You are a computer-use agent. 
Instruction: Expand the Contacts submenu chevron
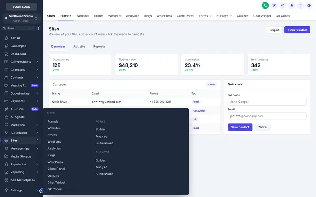click(37, 77)
